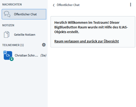Viewport: 136px width, 107px height.
Task: Click empty chat message area
Action: tap(93, 76)
